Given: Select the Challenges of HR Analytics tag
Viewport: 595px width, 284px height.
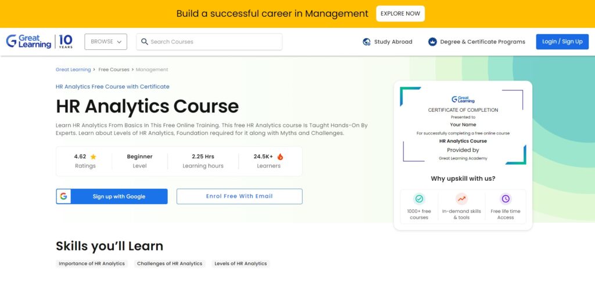Looking at the screenshot, I should pos(170,264).
